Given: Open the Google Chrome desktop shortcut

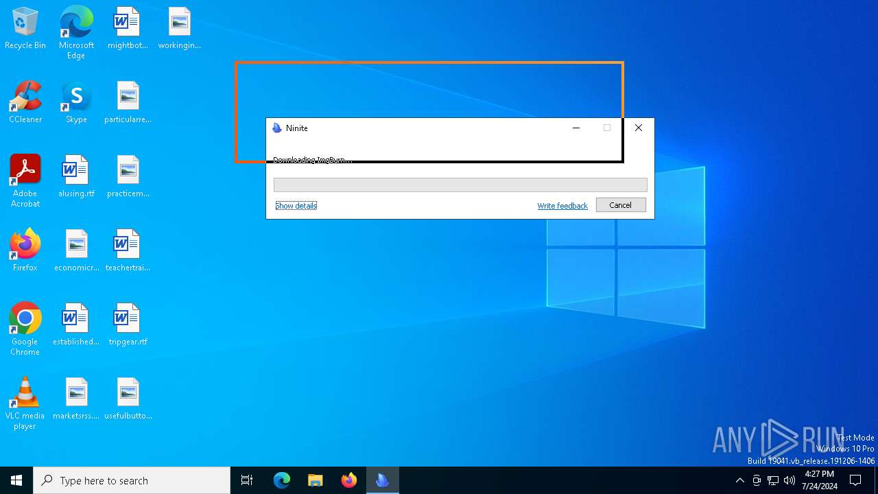Looking at the screenshot, I should [25, 329].
